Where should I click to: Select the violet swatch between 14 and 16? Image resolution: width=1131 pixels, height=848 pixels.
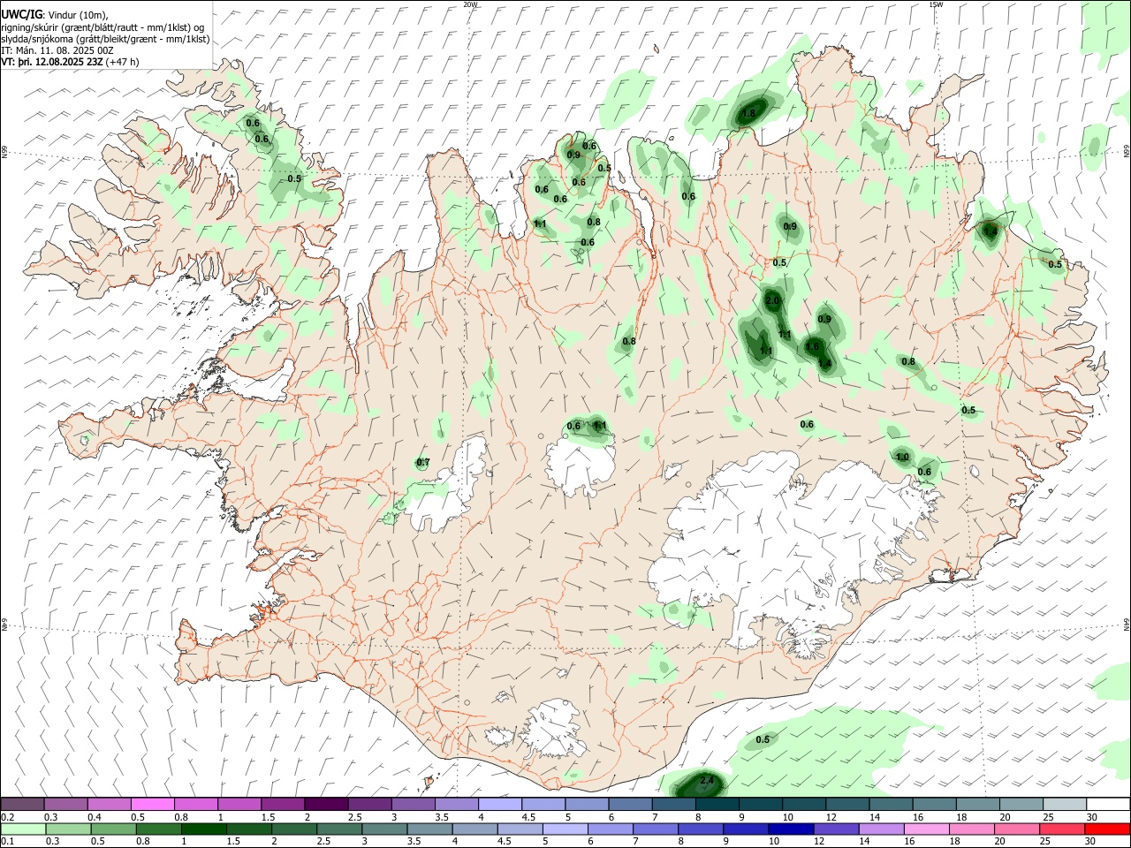click(881, 829)
